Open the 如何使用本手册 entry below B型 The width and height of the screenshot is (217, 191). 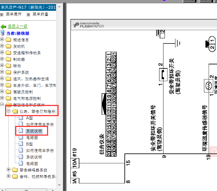[x=40, y=150]
